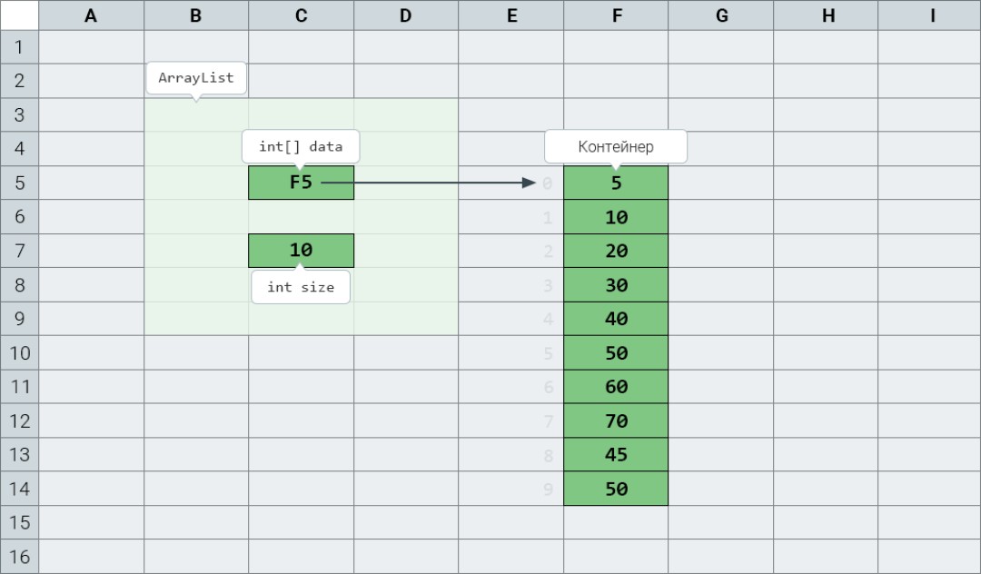Click index label 9 beside last element

[548, 489]
